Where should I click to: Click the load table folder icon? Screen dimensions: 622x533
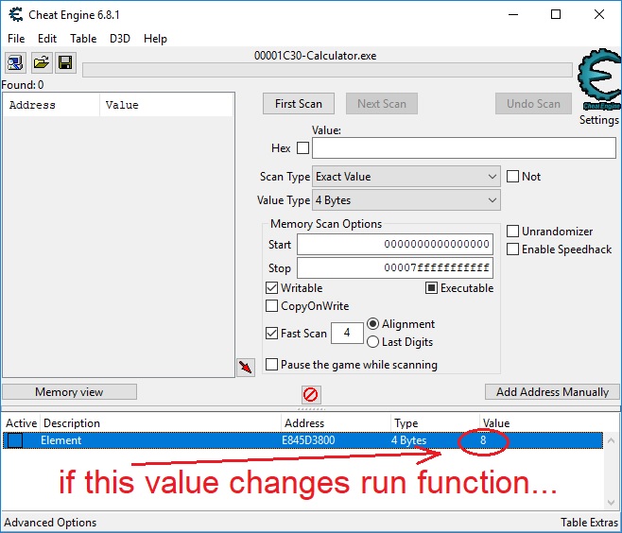click(x=41, y=63)
